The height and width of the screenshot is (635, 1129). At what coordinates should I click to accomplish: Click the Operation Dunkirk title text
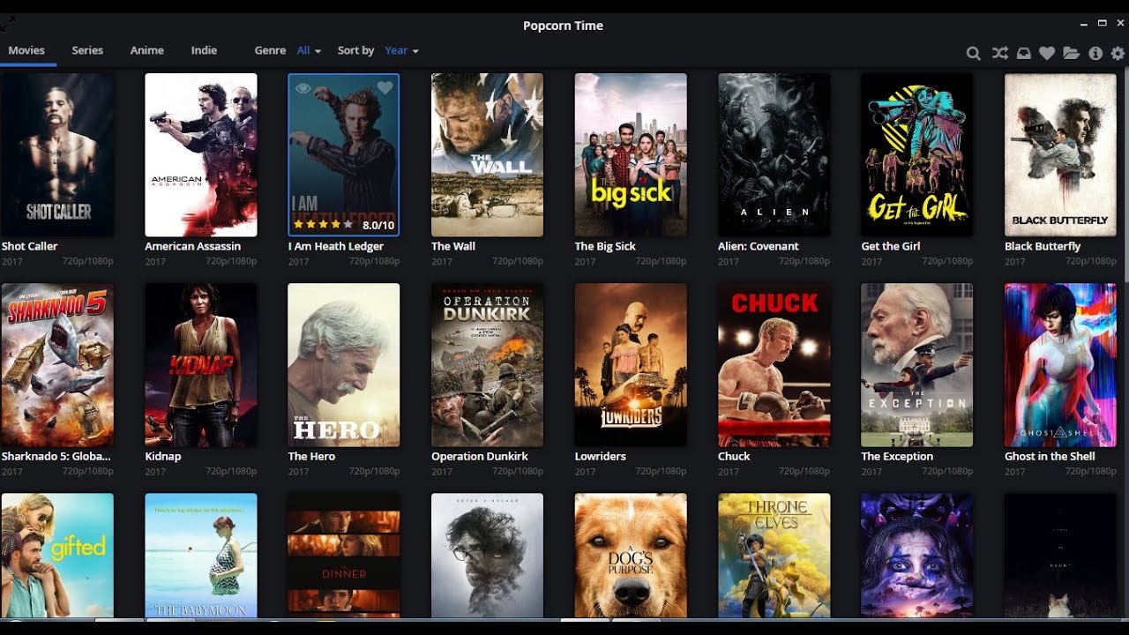pos(480,457)
